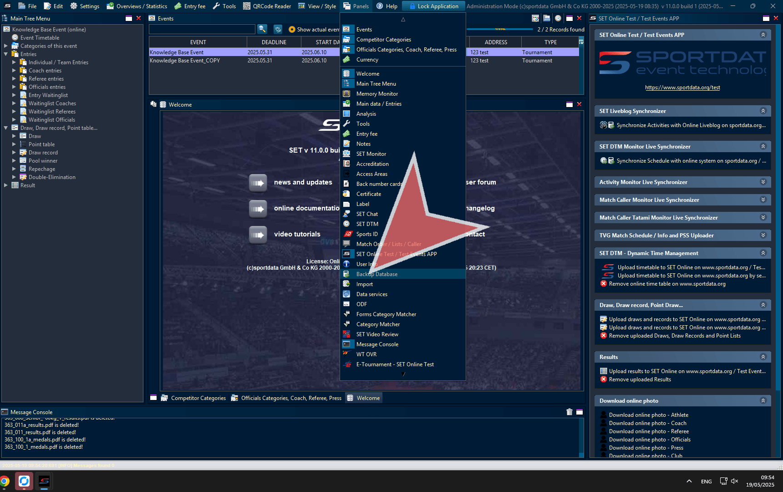This screenshot has height=492, width=783.
Task: Collapse the SET Liveblog Synchronizer section
Action: 763,111
